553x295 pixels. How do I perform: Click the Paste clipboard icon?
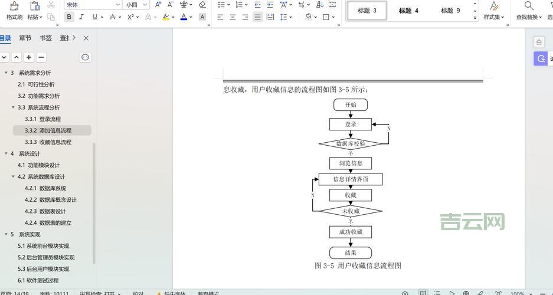point(35,6)
